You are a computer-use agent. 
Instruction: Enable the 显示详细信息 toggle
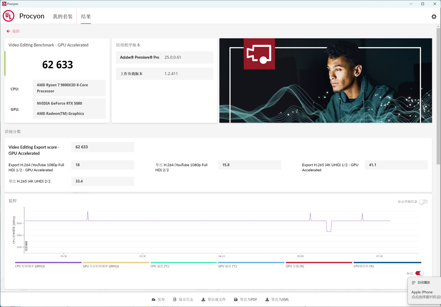423,202
